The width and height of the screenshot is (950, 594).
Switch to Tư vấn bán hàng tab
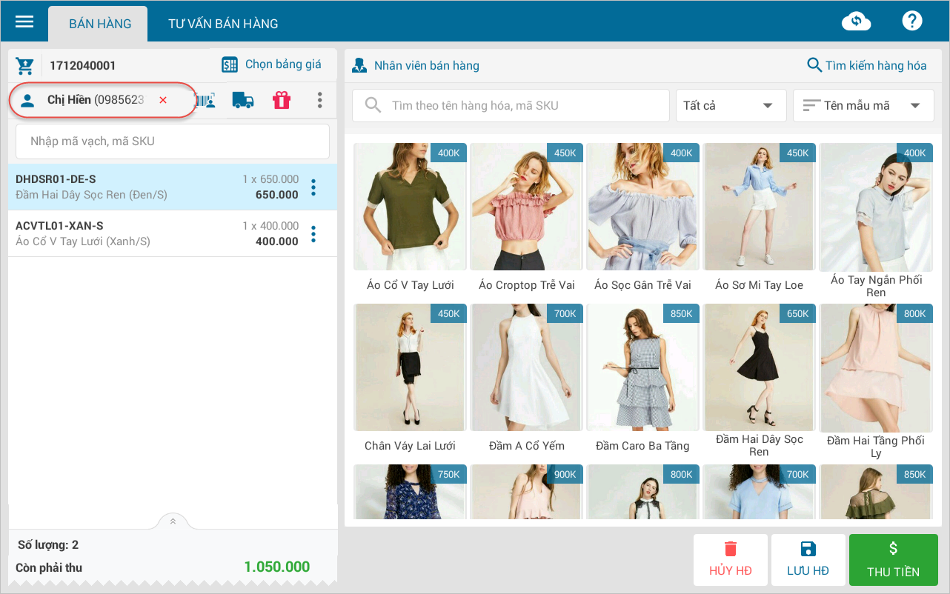click(x=223, y=24)
